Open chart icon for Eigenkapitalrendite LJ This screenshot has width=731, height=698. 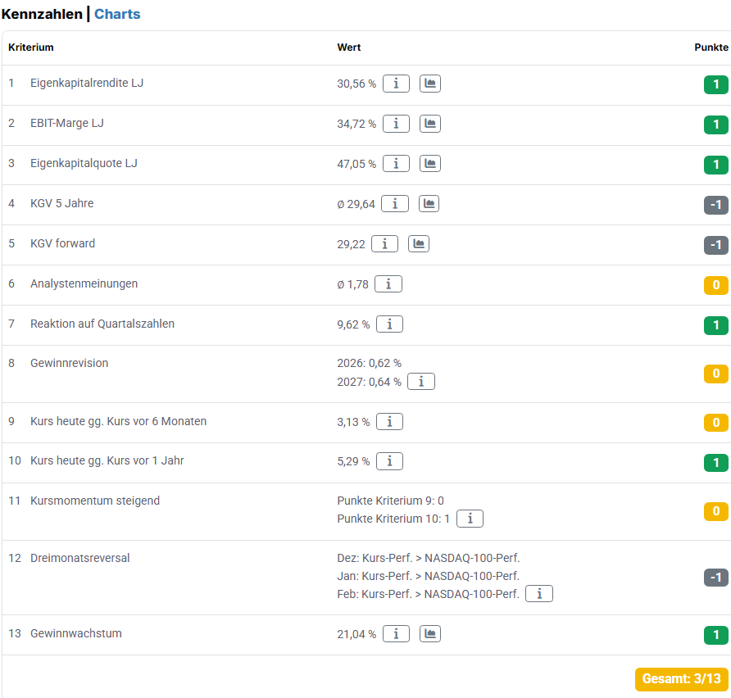(430, 84)
